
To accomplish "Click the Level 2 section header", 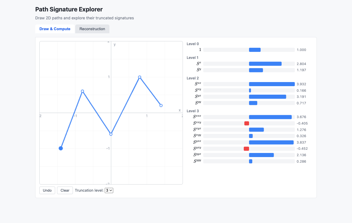I will point(193,78).
